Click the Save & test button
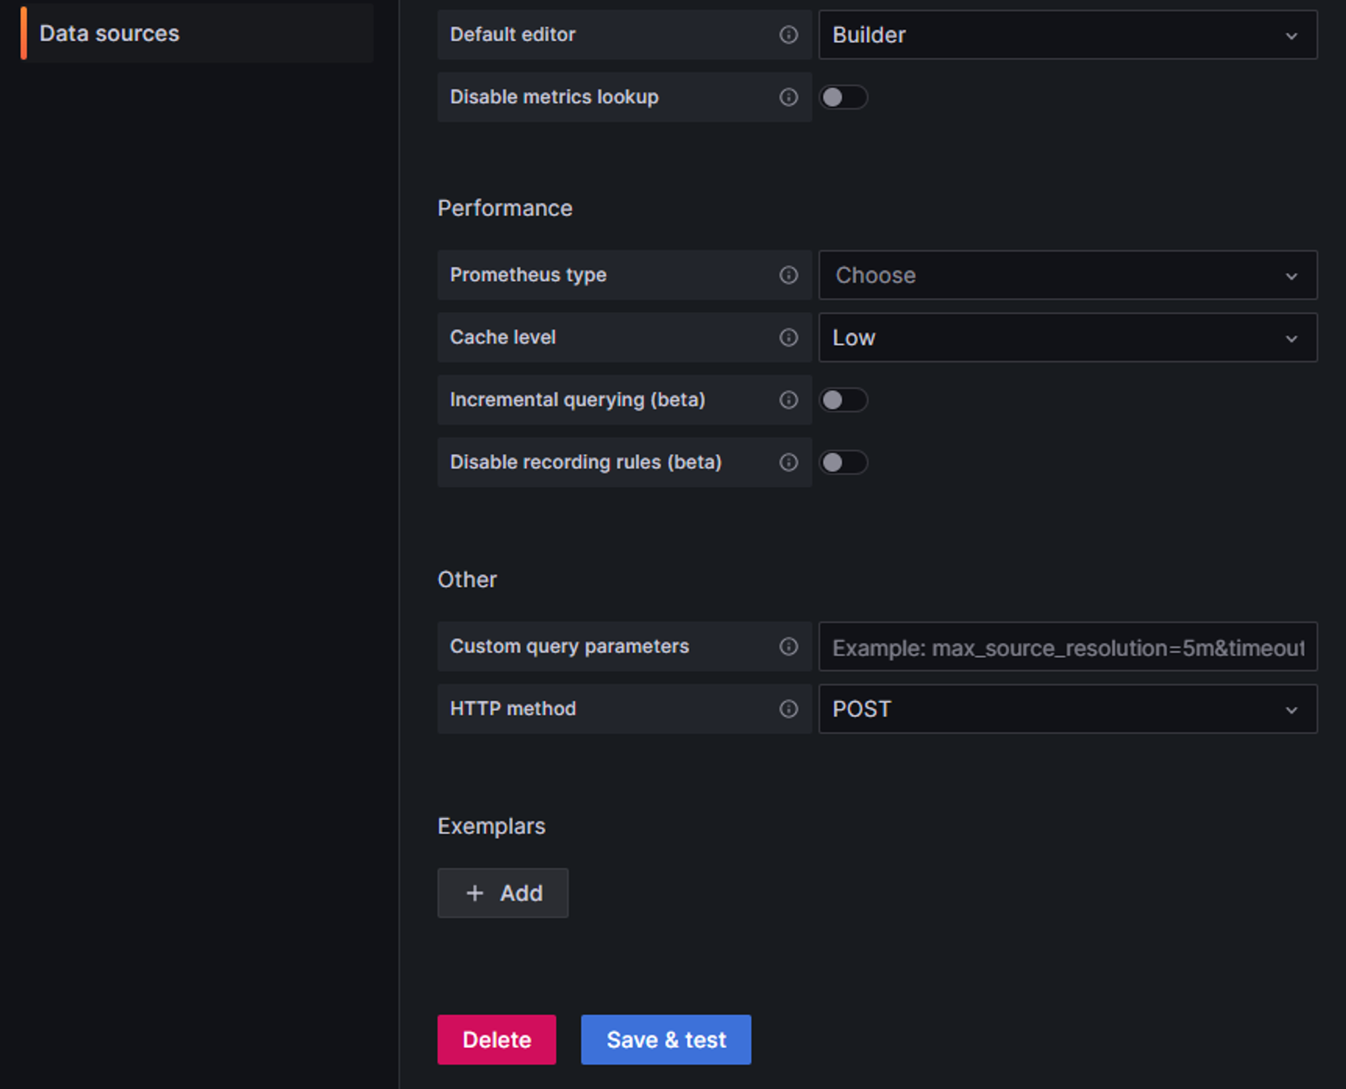1346x1089 pixels. 666,1039
